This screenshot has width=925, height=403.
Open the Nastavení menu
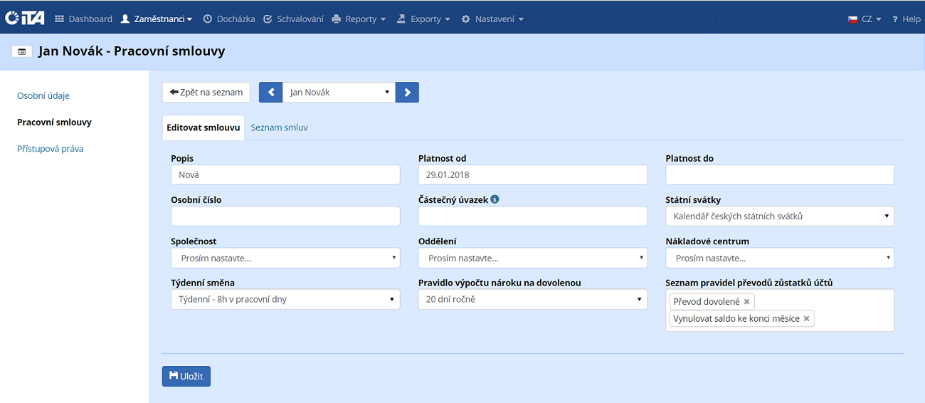pyautogui.click(x=492, y=19)
